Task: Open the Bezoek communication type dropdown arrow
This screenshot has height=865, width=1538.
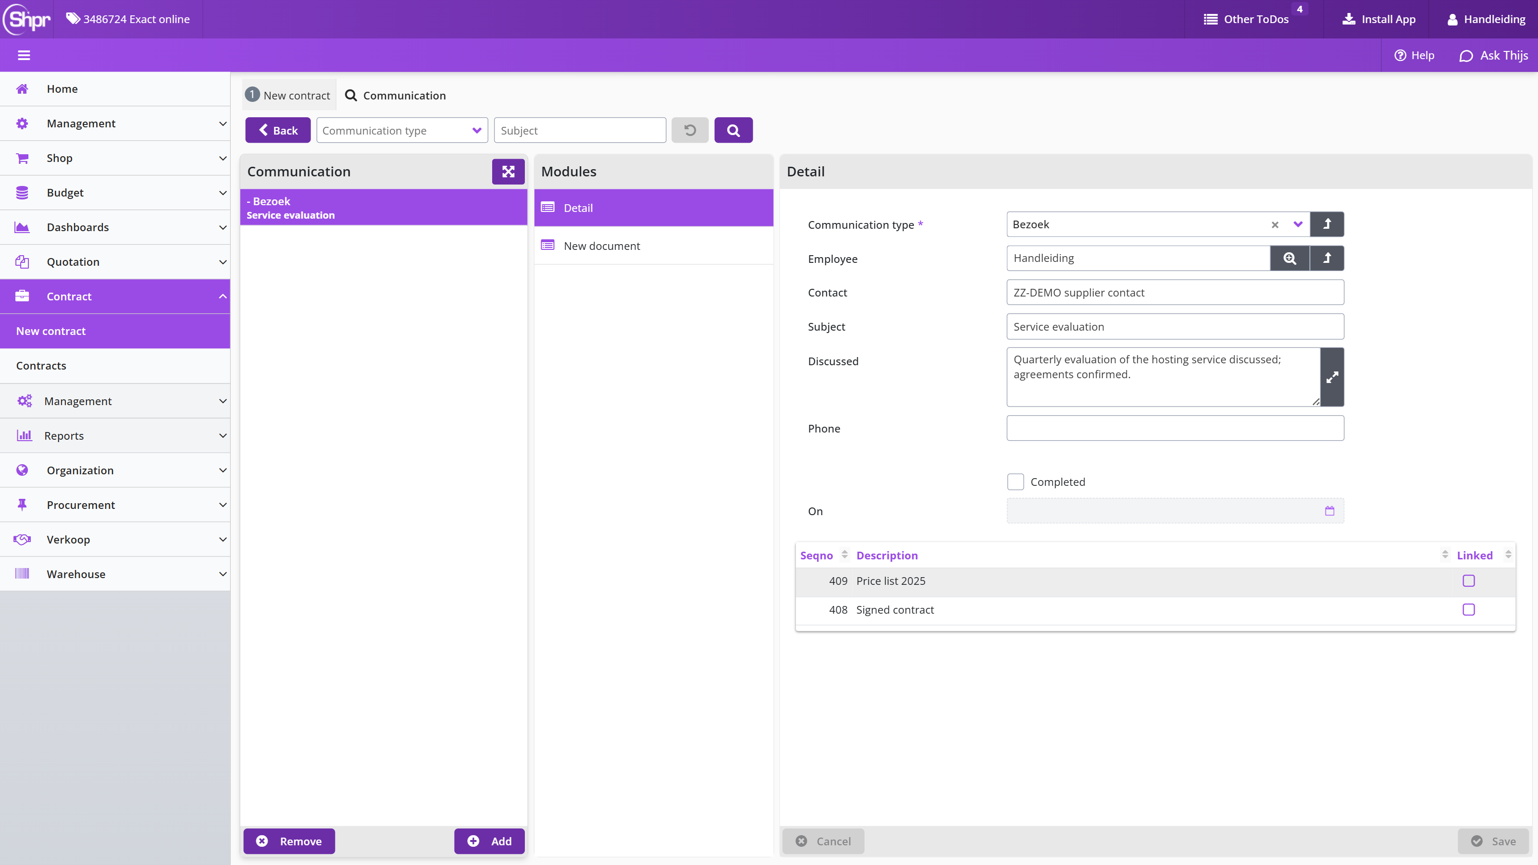Action: click(1297, 224)
